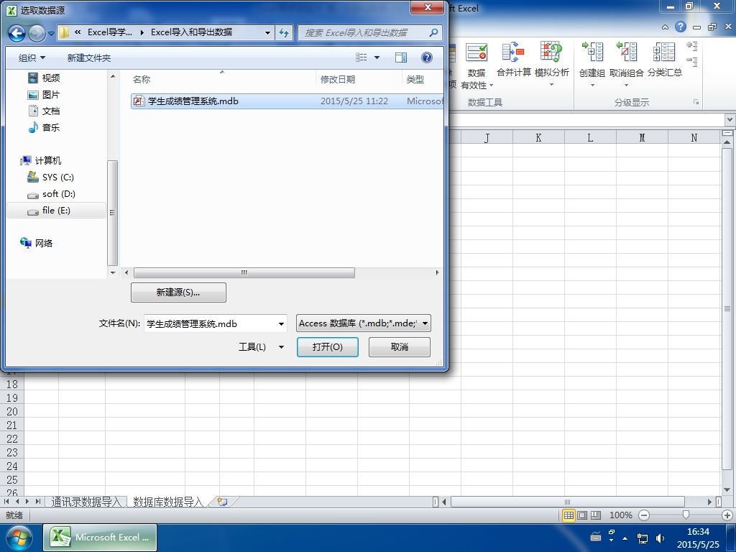
Task: Select 计算机 in navigation pane
Action: [x=41, y=160]
